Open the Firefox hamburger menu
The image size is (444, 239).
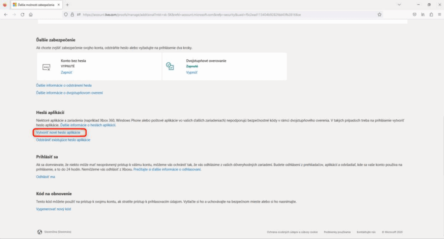click(439, 14)
